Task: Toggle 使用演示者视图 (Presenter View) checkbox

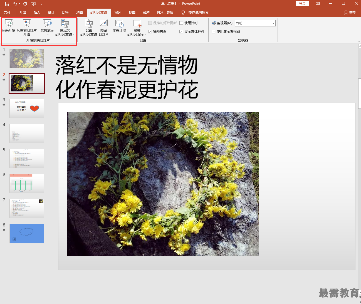Action: [213, 32]
